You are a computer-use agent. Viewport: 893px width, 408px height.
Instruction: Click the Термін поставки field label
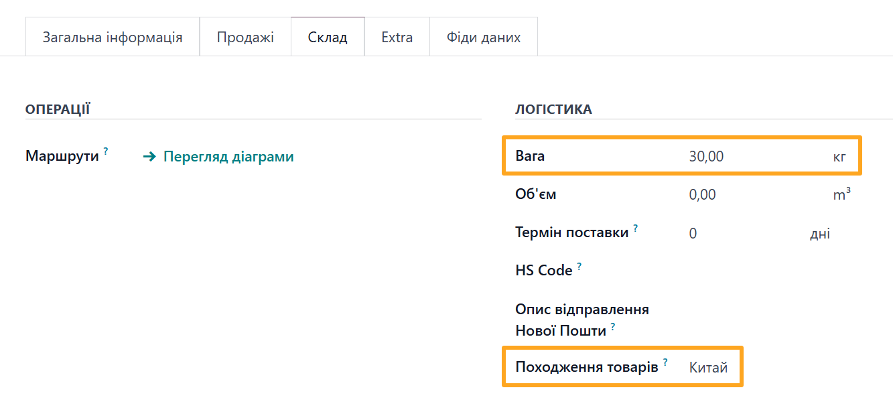(572, 232)
